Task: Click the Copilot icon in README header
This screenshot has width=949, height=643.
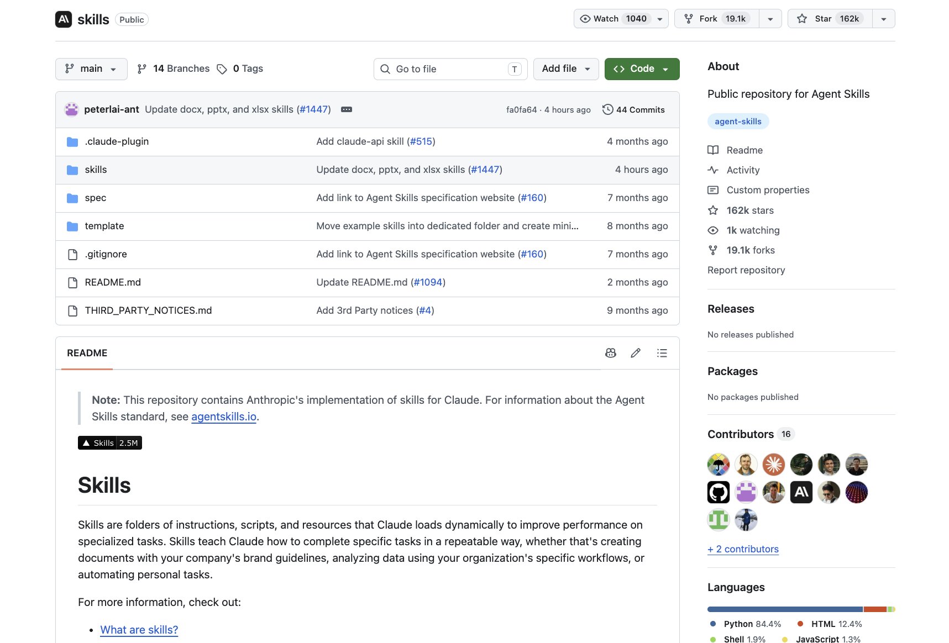Action: pos(610,353)
